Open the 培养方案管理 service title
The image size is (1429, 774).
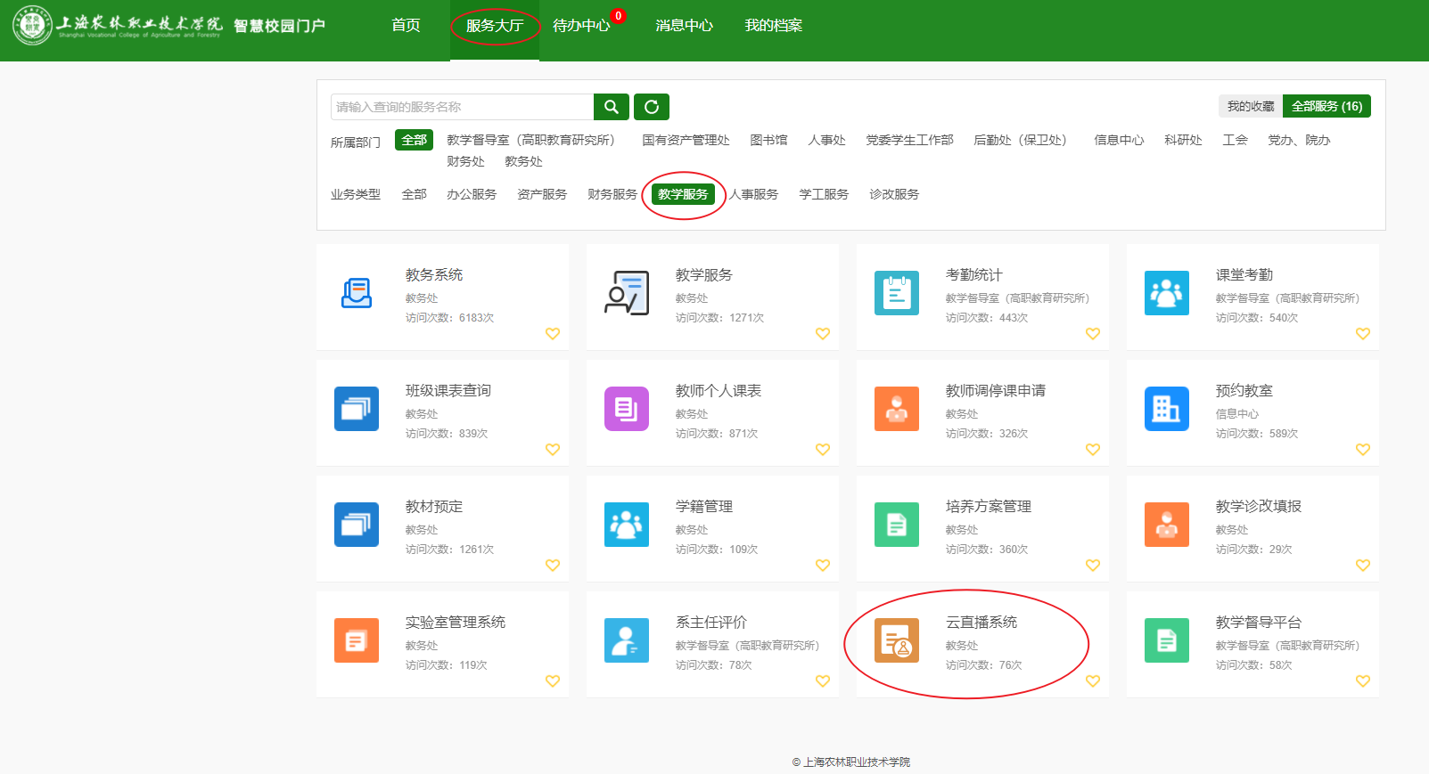click(x=988, y=506)
